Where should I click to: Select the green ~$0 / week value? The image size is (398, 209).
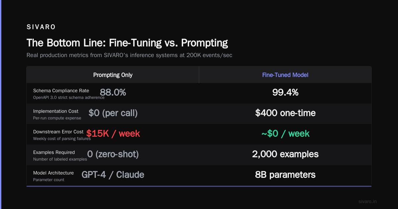285,134
